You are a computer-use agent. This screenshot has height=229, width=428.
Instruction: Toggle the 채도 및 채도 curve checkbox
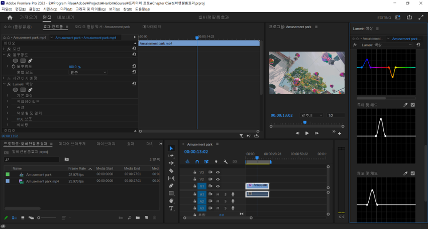(x=413, y=173)
